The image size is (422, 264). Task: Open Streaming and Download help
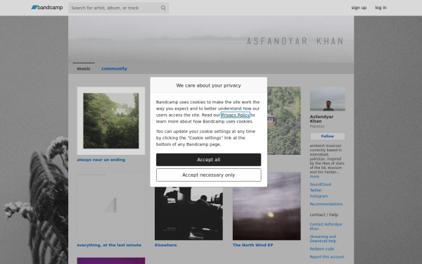click(x=323, y=239)
